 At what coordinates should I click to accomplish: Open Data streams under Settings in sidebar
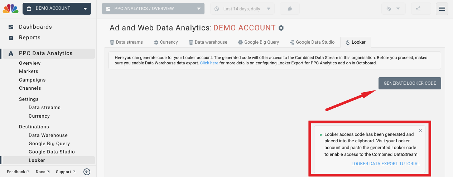[44, 107]
